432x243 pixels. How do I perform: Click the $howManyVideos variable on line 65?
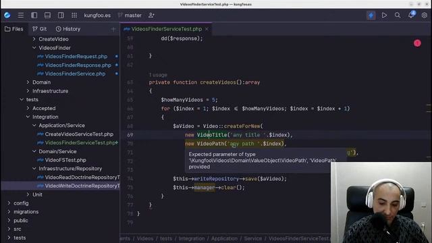pos(182,100)
